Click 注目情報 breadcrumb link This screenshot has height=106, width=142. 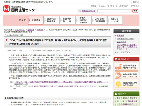click(x=31, y=30)
